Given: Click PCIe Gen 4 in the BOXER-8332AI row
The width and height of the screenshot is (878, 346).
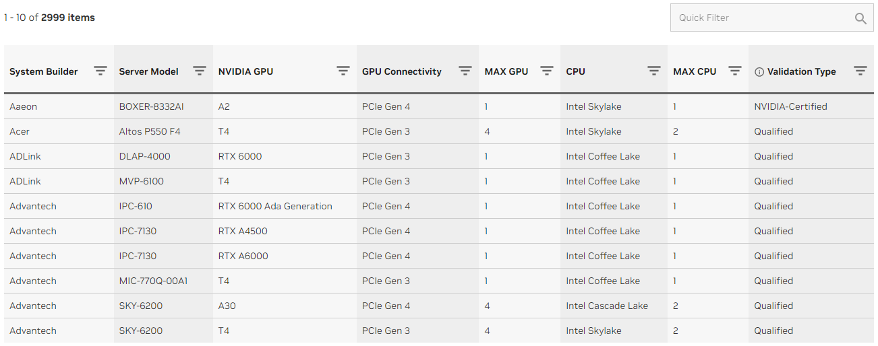Looking at the screenshot, I should (386, 106).
